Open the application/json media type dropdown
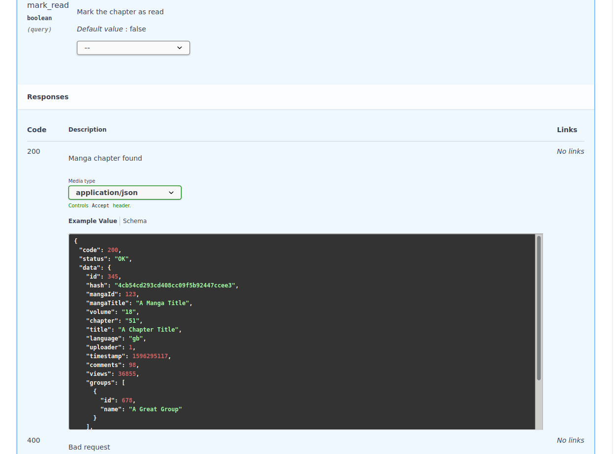 (124, 193)
